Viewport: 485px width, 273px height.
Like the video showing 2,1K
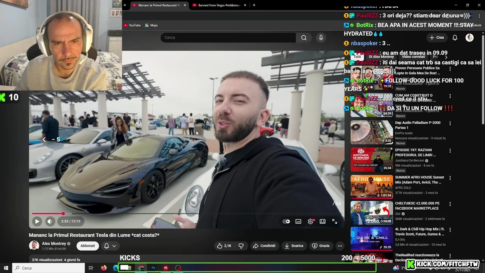(x=224, y=246)
